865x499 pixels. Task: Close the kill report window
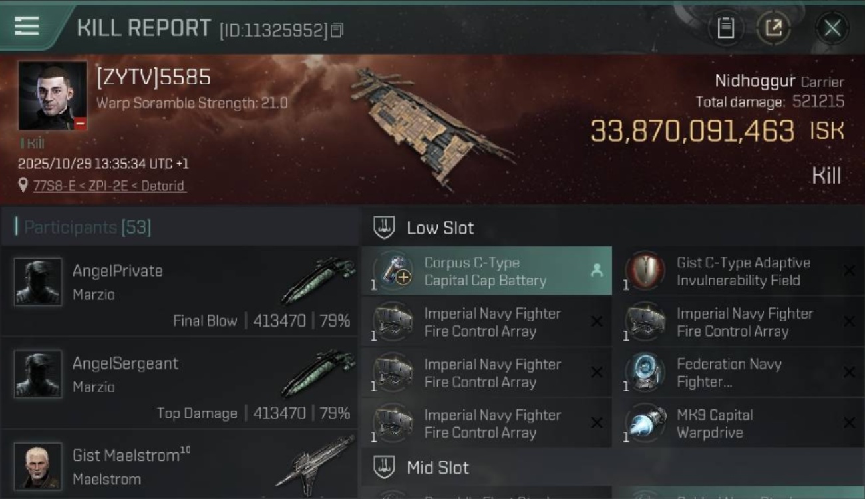pyautogui.click(x=832, y=28)
